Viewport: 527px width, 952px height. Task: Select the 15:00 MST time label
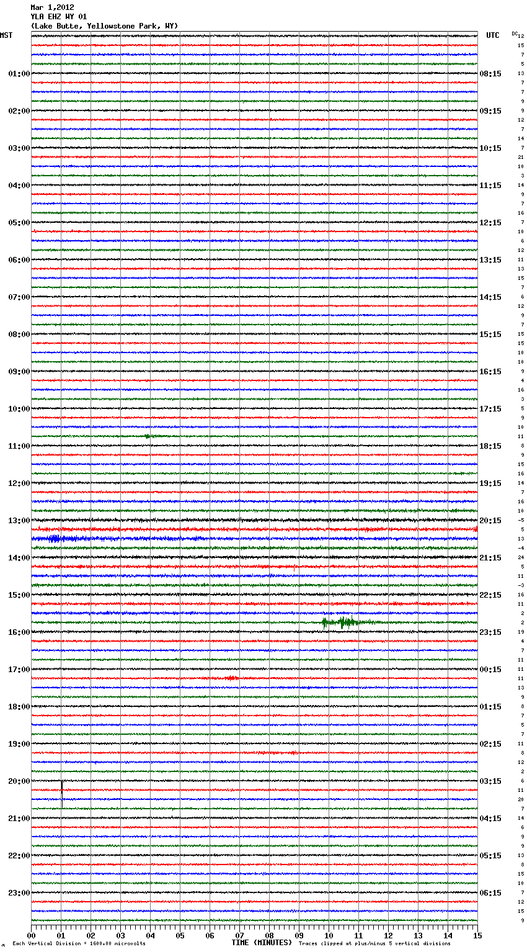pyautogui.click(x=19, y=595)
